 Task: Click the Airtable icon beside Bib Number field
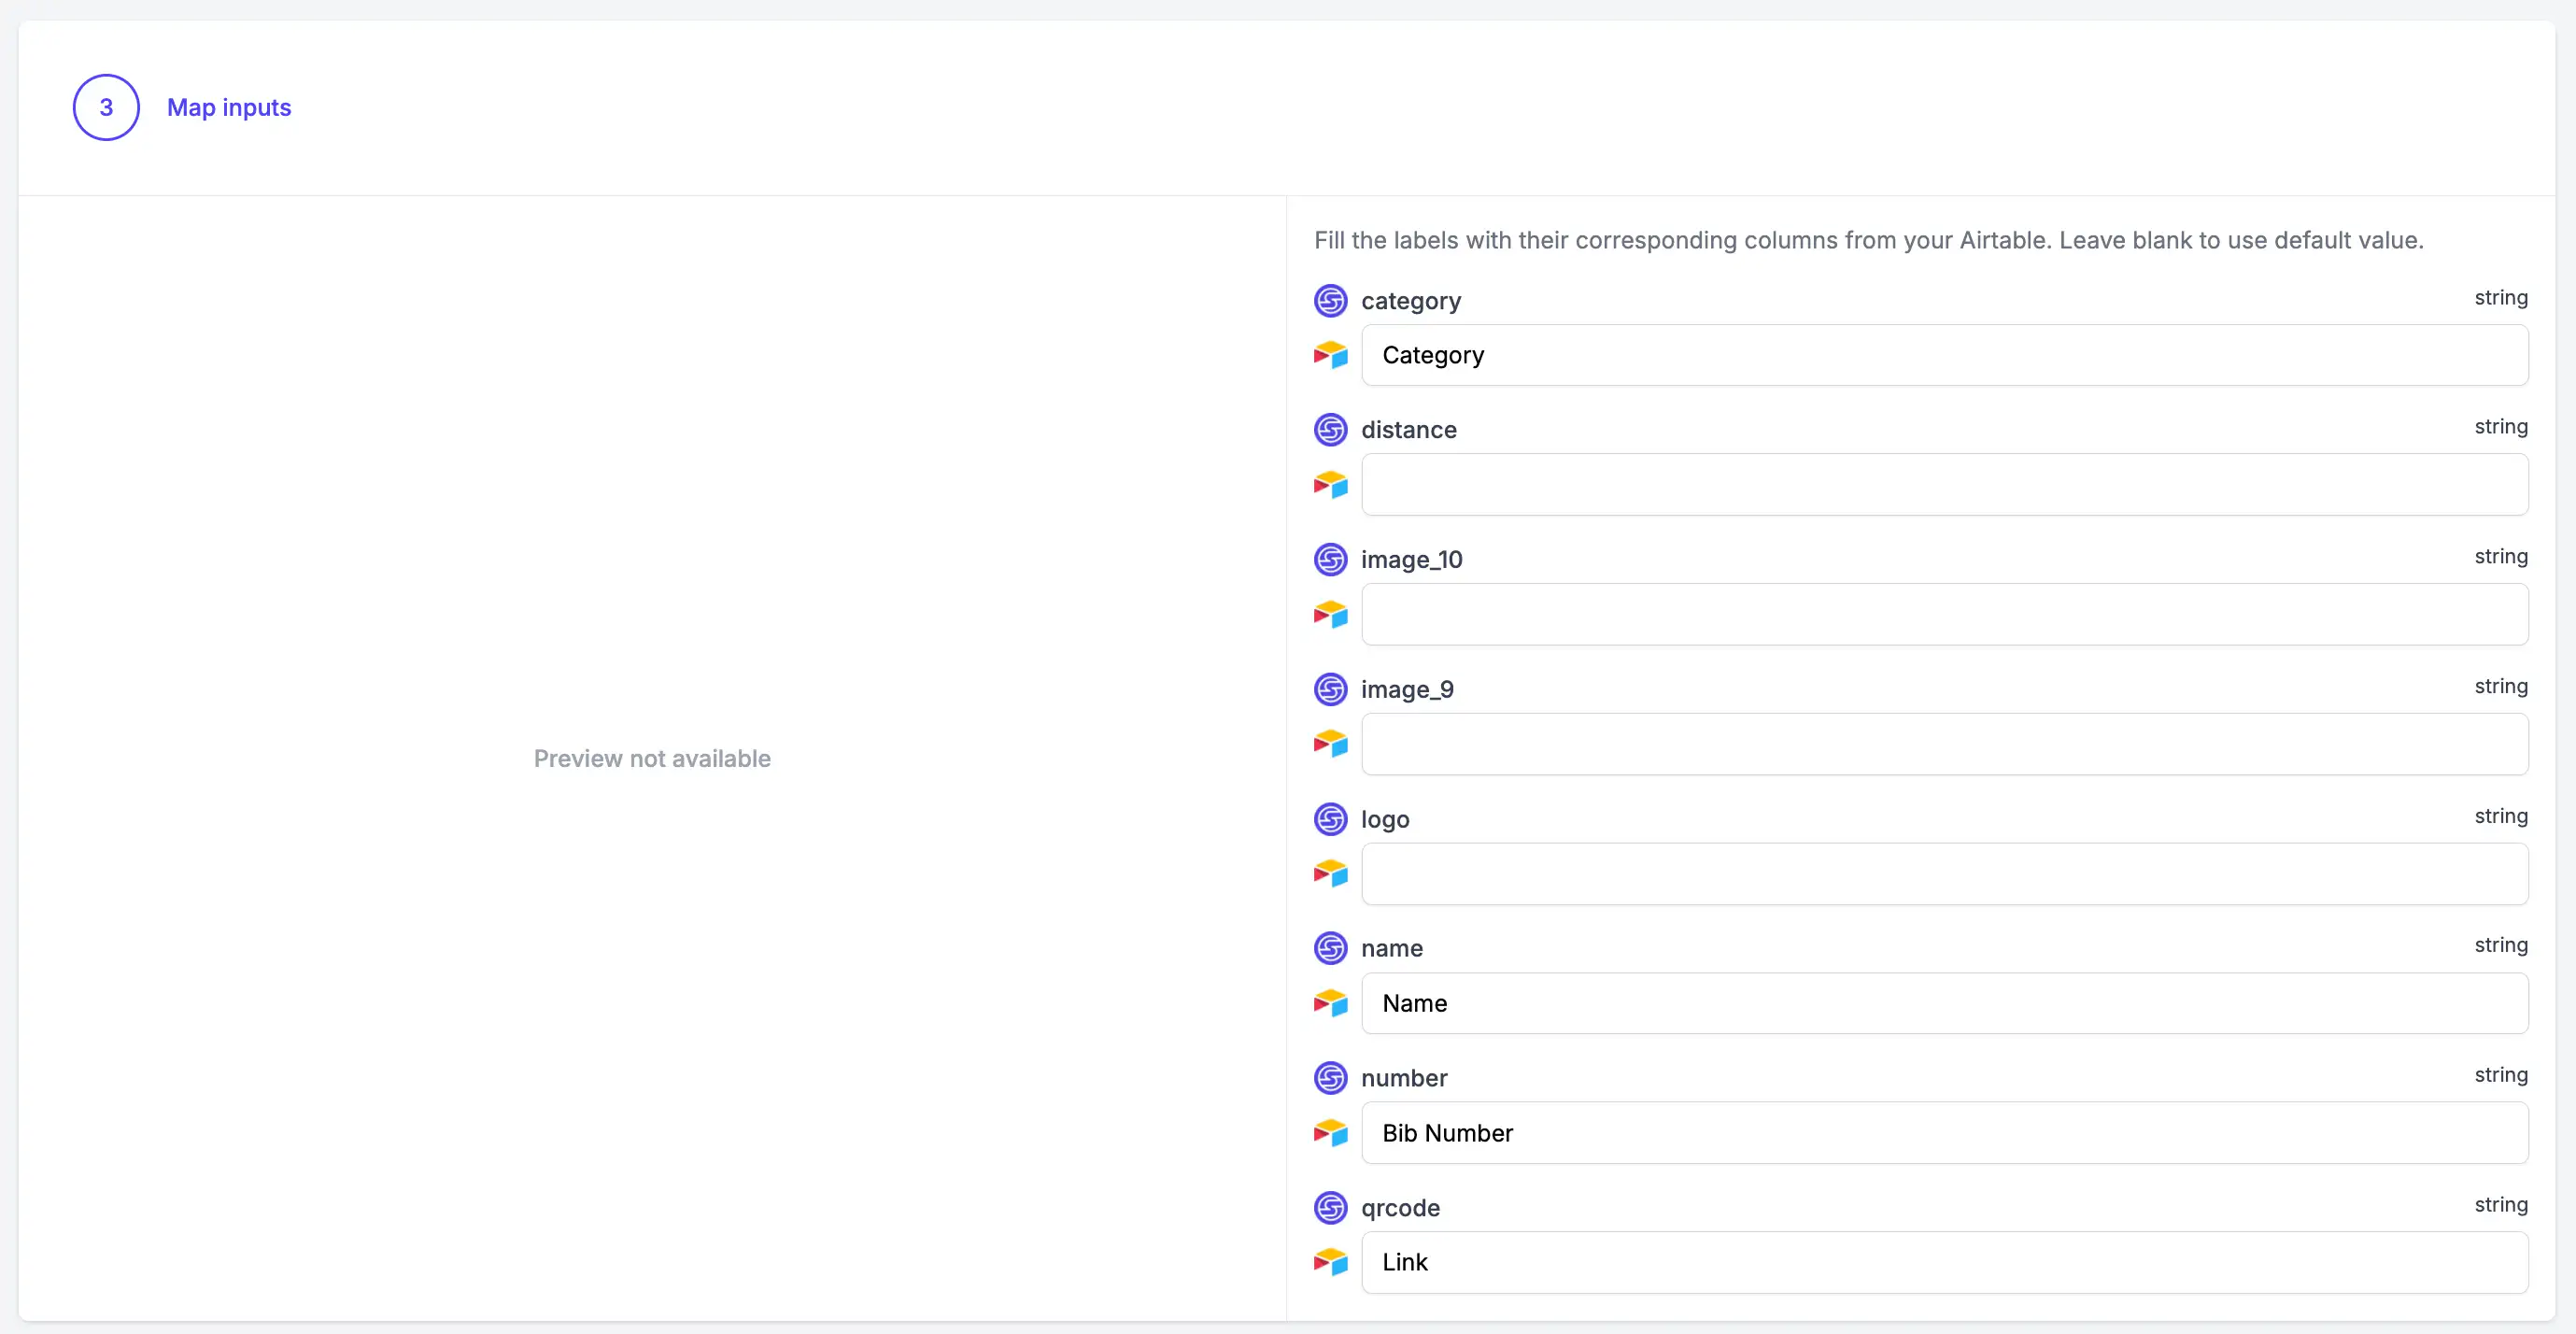pyautogui.click(x=1330, y=1133)
